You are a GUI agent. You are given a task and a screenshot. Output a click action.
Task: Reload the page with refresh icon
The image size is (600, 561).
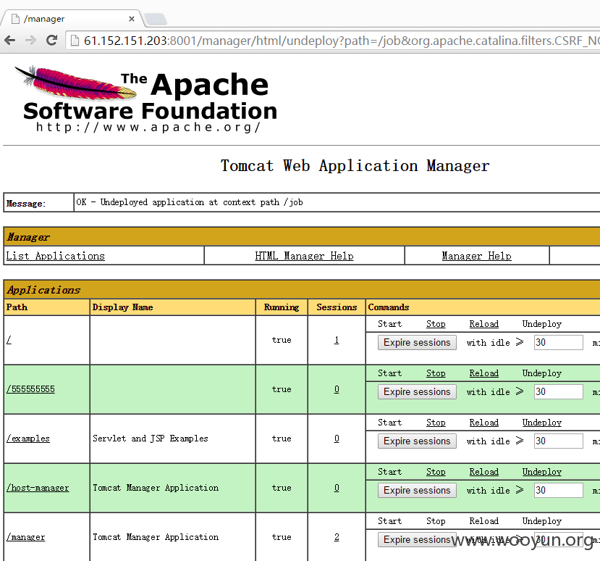click(x=51, y=41)
